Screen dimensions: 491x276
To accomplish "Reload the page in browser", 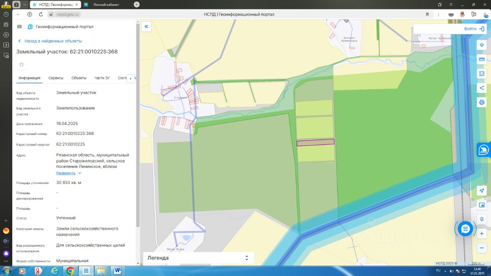I will coord(41,14).
